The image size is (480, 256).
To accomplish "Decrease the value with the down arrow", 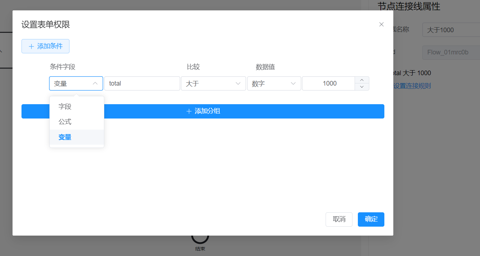I will click(362, 87).
